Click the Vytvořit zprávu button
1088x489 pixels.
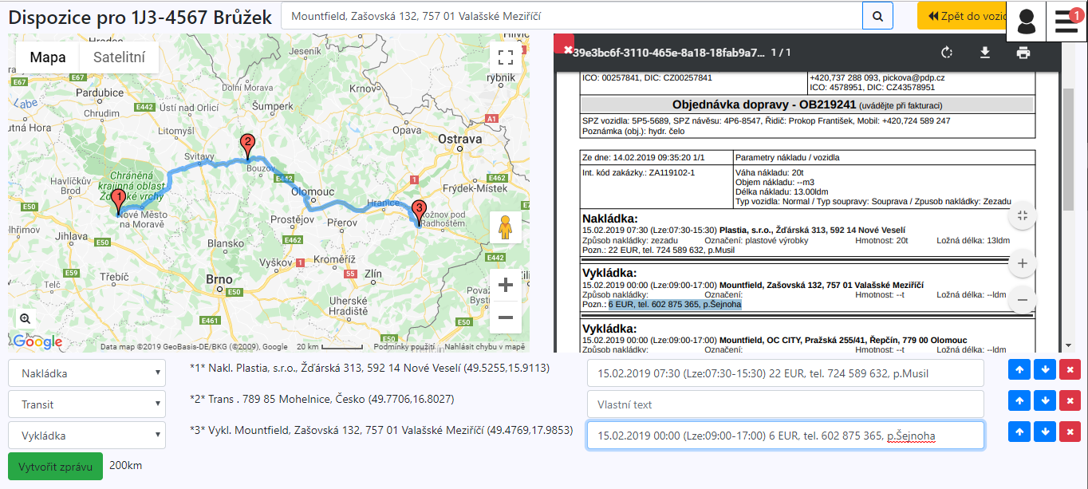point(55,466)
